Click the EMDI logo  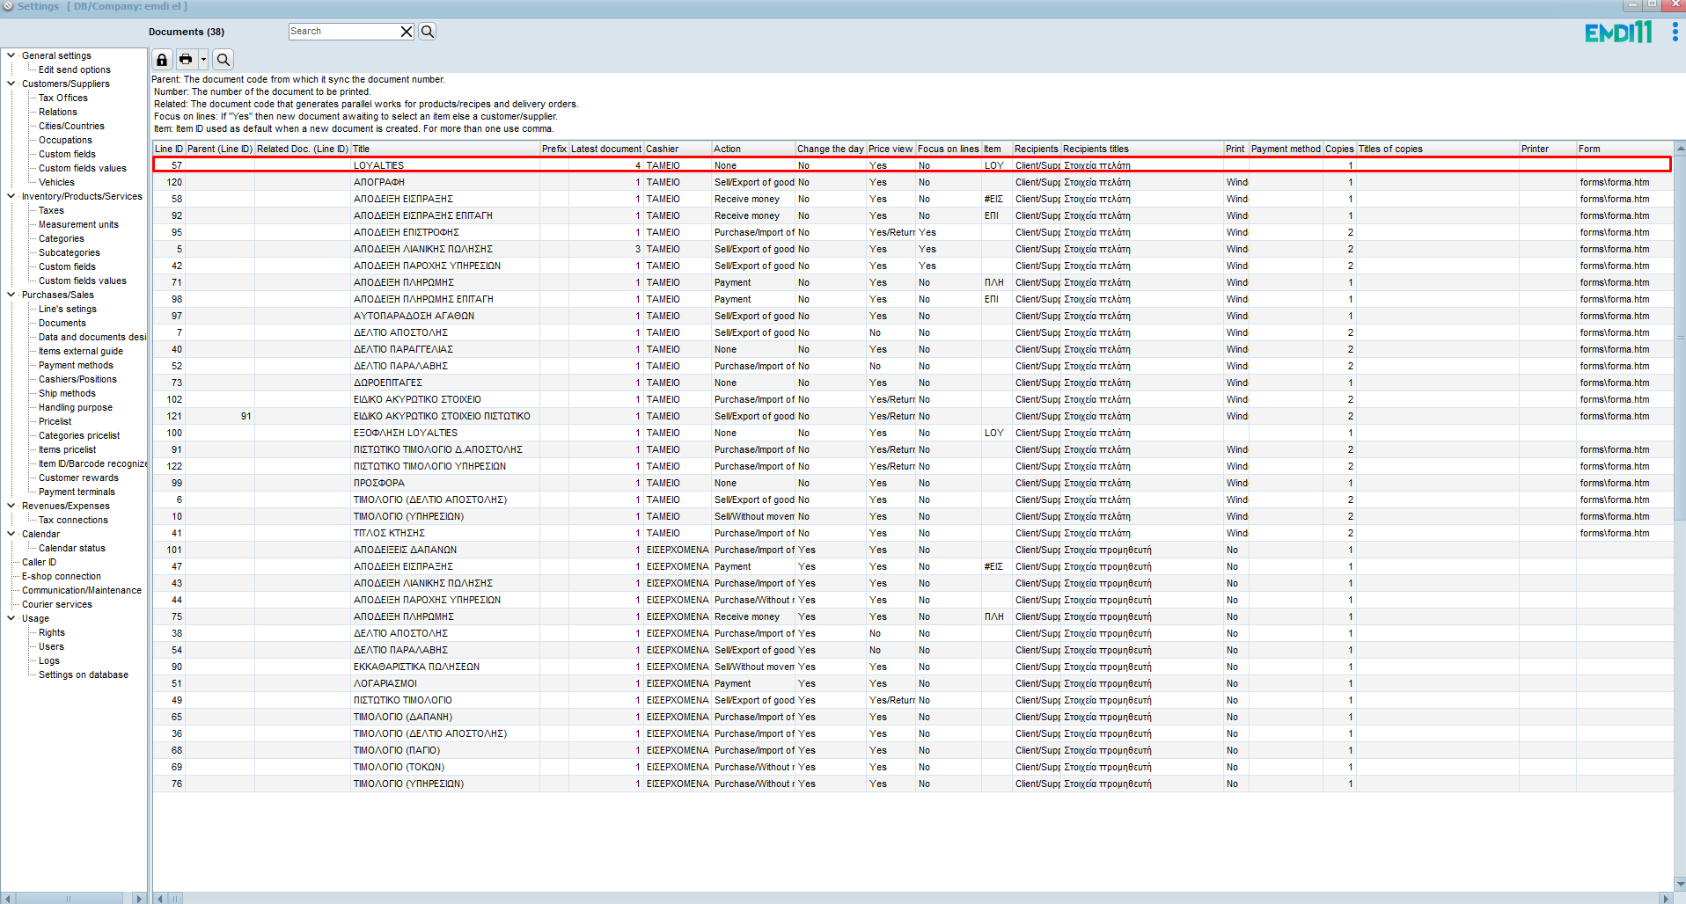(x=1618, y=33)
